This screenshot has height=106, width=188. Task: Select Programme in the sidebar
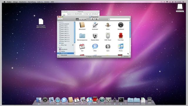click(66, 53)
